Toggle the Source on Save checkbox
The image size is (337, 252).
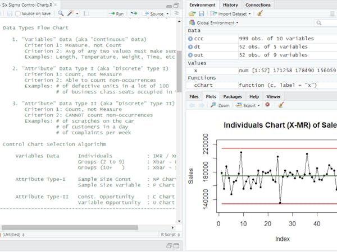[18, 13]
